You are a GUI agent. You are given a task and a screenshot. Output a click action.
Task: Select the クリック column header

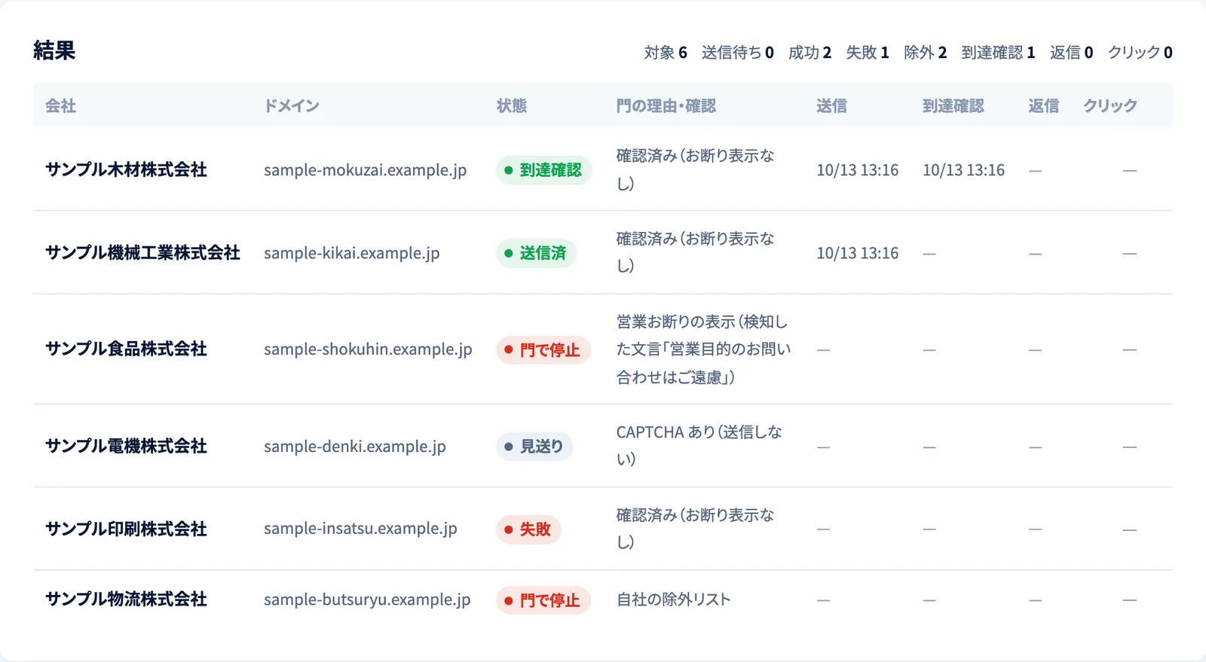pos(1110,105)
